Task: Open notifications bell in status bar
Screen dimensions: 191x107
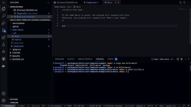Action: point(188,106)
